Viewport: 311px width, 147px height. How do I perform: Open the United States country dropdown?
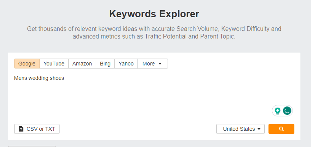coord(239,129)
